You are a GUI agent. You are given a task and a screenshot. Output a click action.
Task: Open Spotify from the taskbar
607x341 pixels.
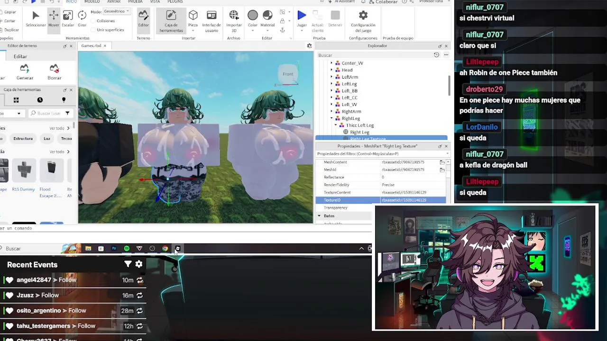127,248
